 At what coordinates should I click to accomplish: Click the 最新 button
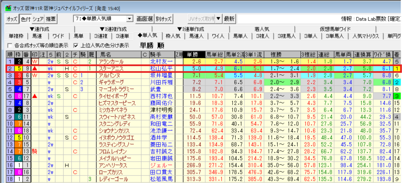tap(229, 19)
